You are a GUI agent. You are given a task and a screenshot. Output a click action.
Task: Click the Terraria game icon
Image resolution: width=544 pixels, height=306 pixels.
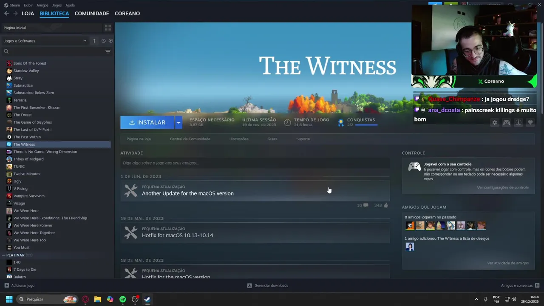click(9, 100)
